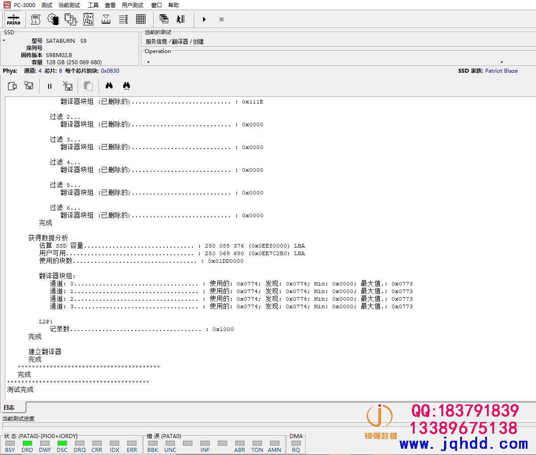Image resolution: width=536 pixels, height=455 pixels.
Task: Click the 通道: 3 log row
Action: click(x=231, y=306)
